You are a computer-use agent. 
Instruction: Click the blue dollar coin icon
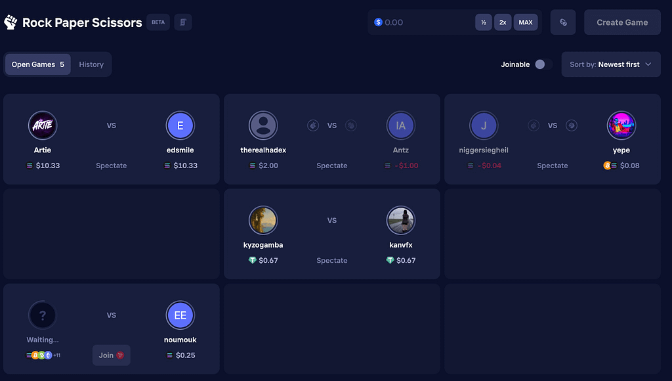(x=378, y=22)
